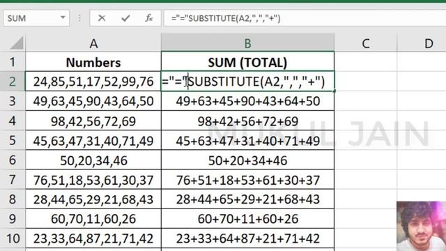This screenshot has width=446, height=251.
Task: Select row 10 header
Action: click(x=13, y=238)
